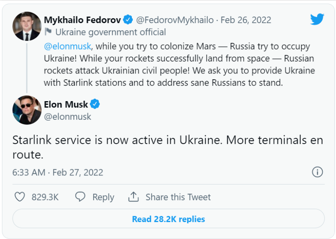Click the reply speech bubble icon
Viewport: 336px width, 239px height.
coord(80,196)
